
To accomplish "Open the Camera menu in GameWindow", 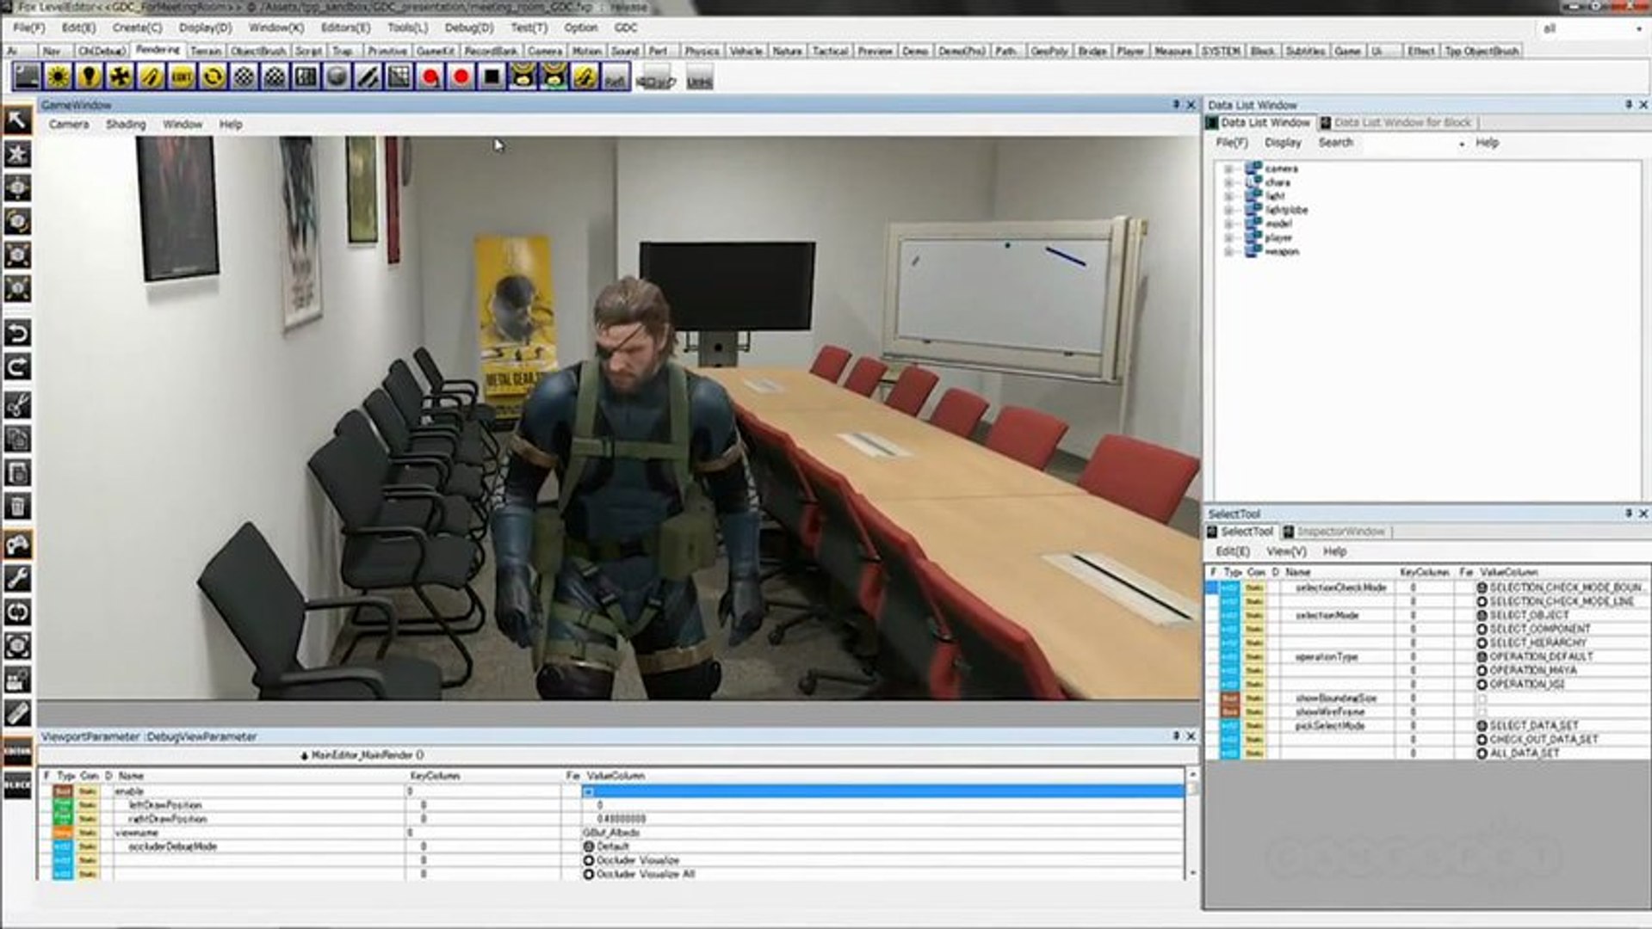I will tap(71, 124).
